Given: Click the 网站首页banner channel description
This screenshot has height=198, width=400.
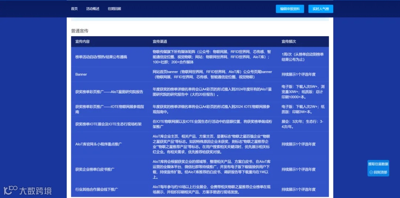Looking at the screenshot, I should point(213,74).
